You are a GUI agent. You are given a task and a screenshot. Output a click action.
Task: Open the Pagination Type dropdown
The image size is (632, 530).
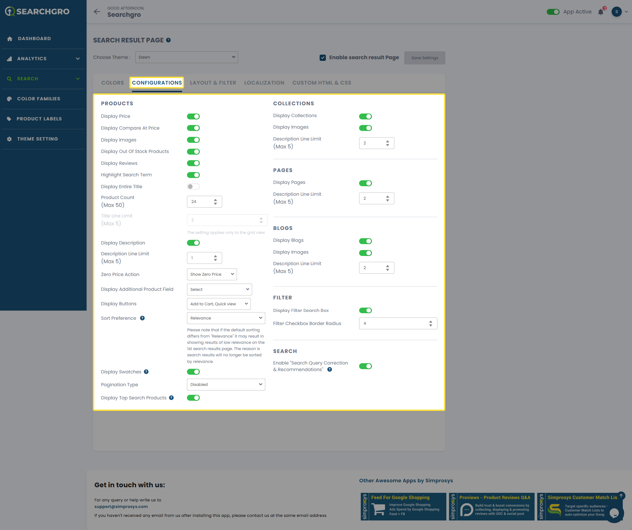(x=226, y=385)
